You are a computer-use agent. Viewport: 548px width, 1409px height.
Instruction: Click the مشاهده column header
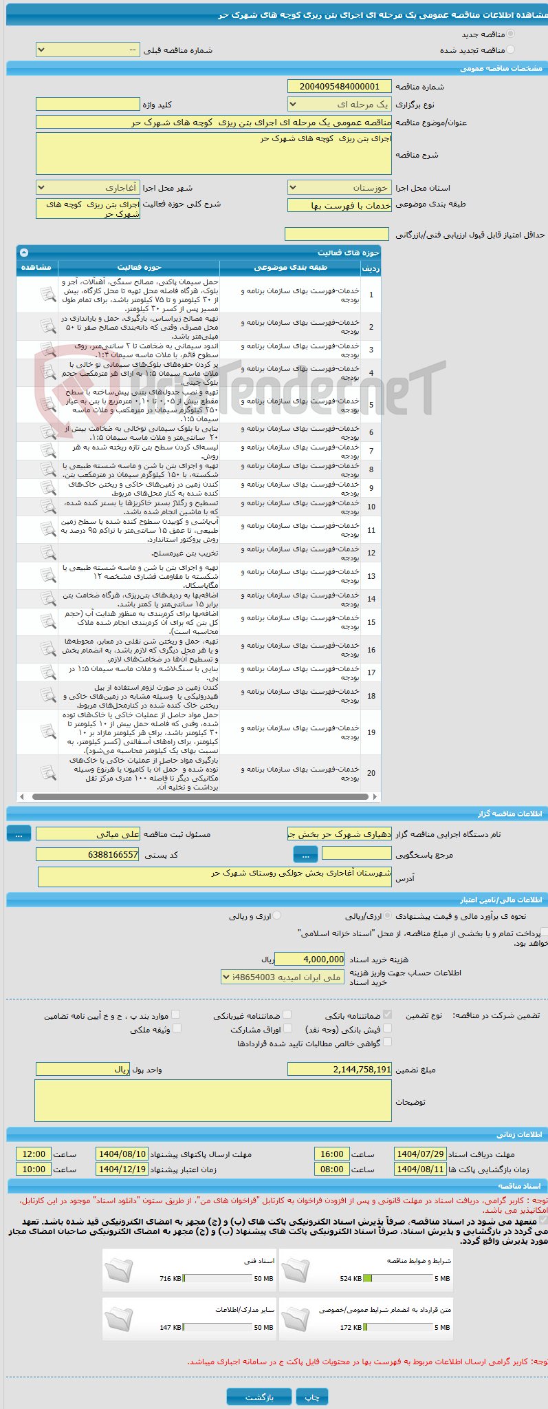(36, 267)
